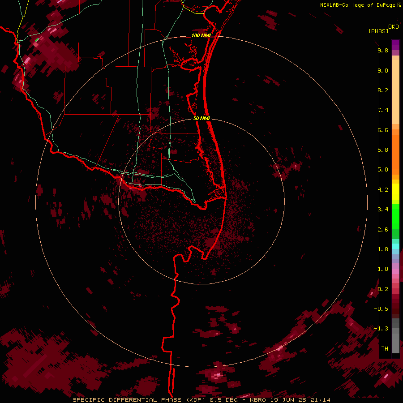Click the 9.0 scale value label

point(383,70)
